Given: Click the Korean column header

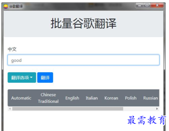Looking at the screenshot, I should pos(111,98).
